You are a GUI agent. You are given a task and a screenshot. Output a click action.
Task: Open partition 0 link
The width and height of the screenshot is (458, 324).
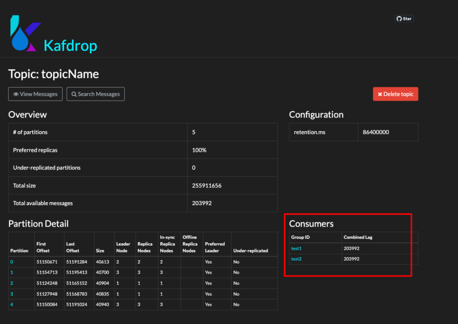click(x=12, y=262)
